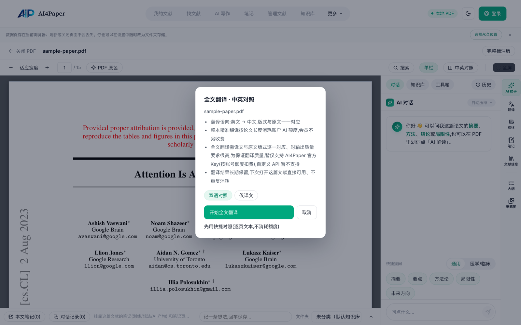Switch to 中英对照 view
This screenshot has width=521, height=325.
(461, 68)
